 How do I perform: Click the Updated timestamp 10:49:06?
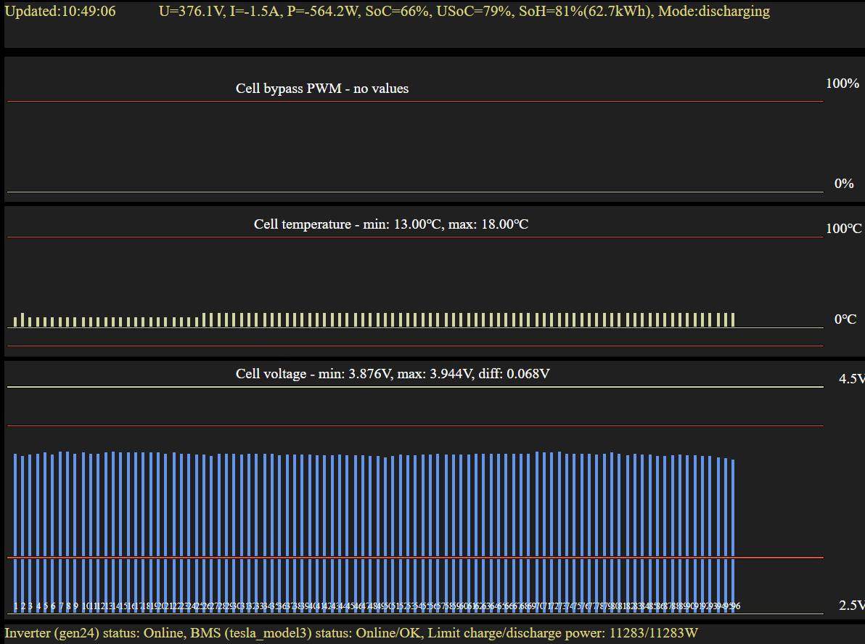(x=60, y=12)
